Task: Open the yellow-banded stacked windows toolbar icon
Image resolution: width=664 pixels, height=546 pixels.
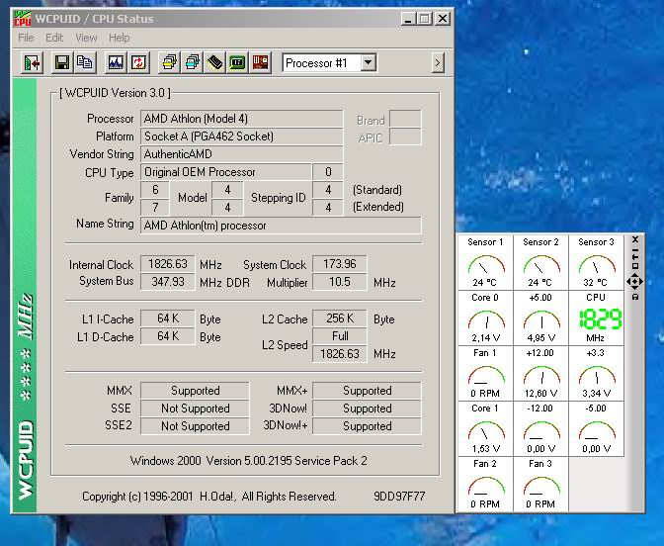Action: click(x=169, y=63)
